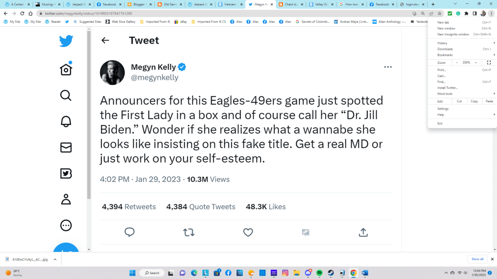Click the back arrow beside Tweet

pos(105,41)
